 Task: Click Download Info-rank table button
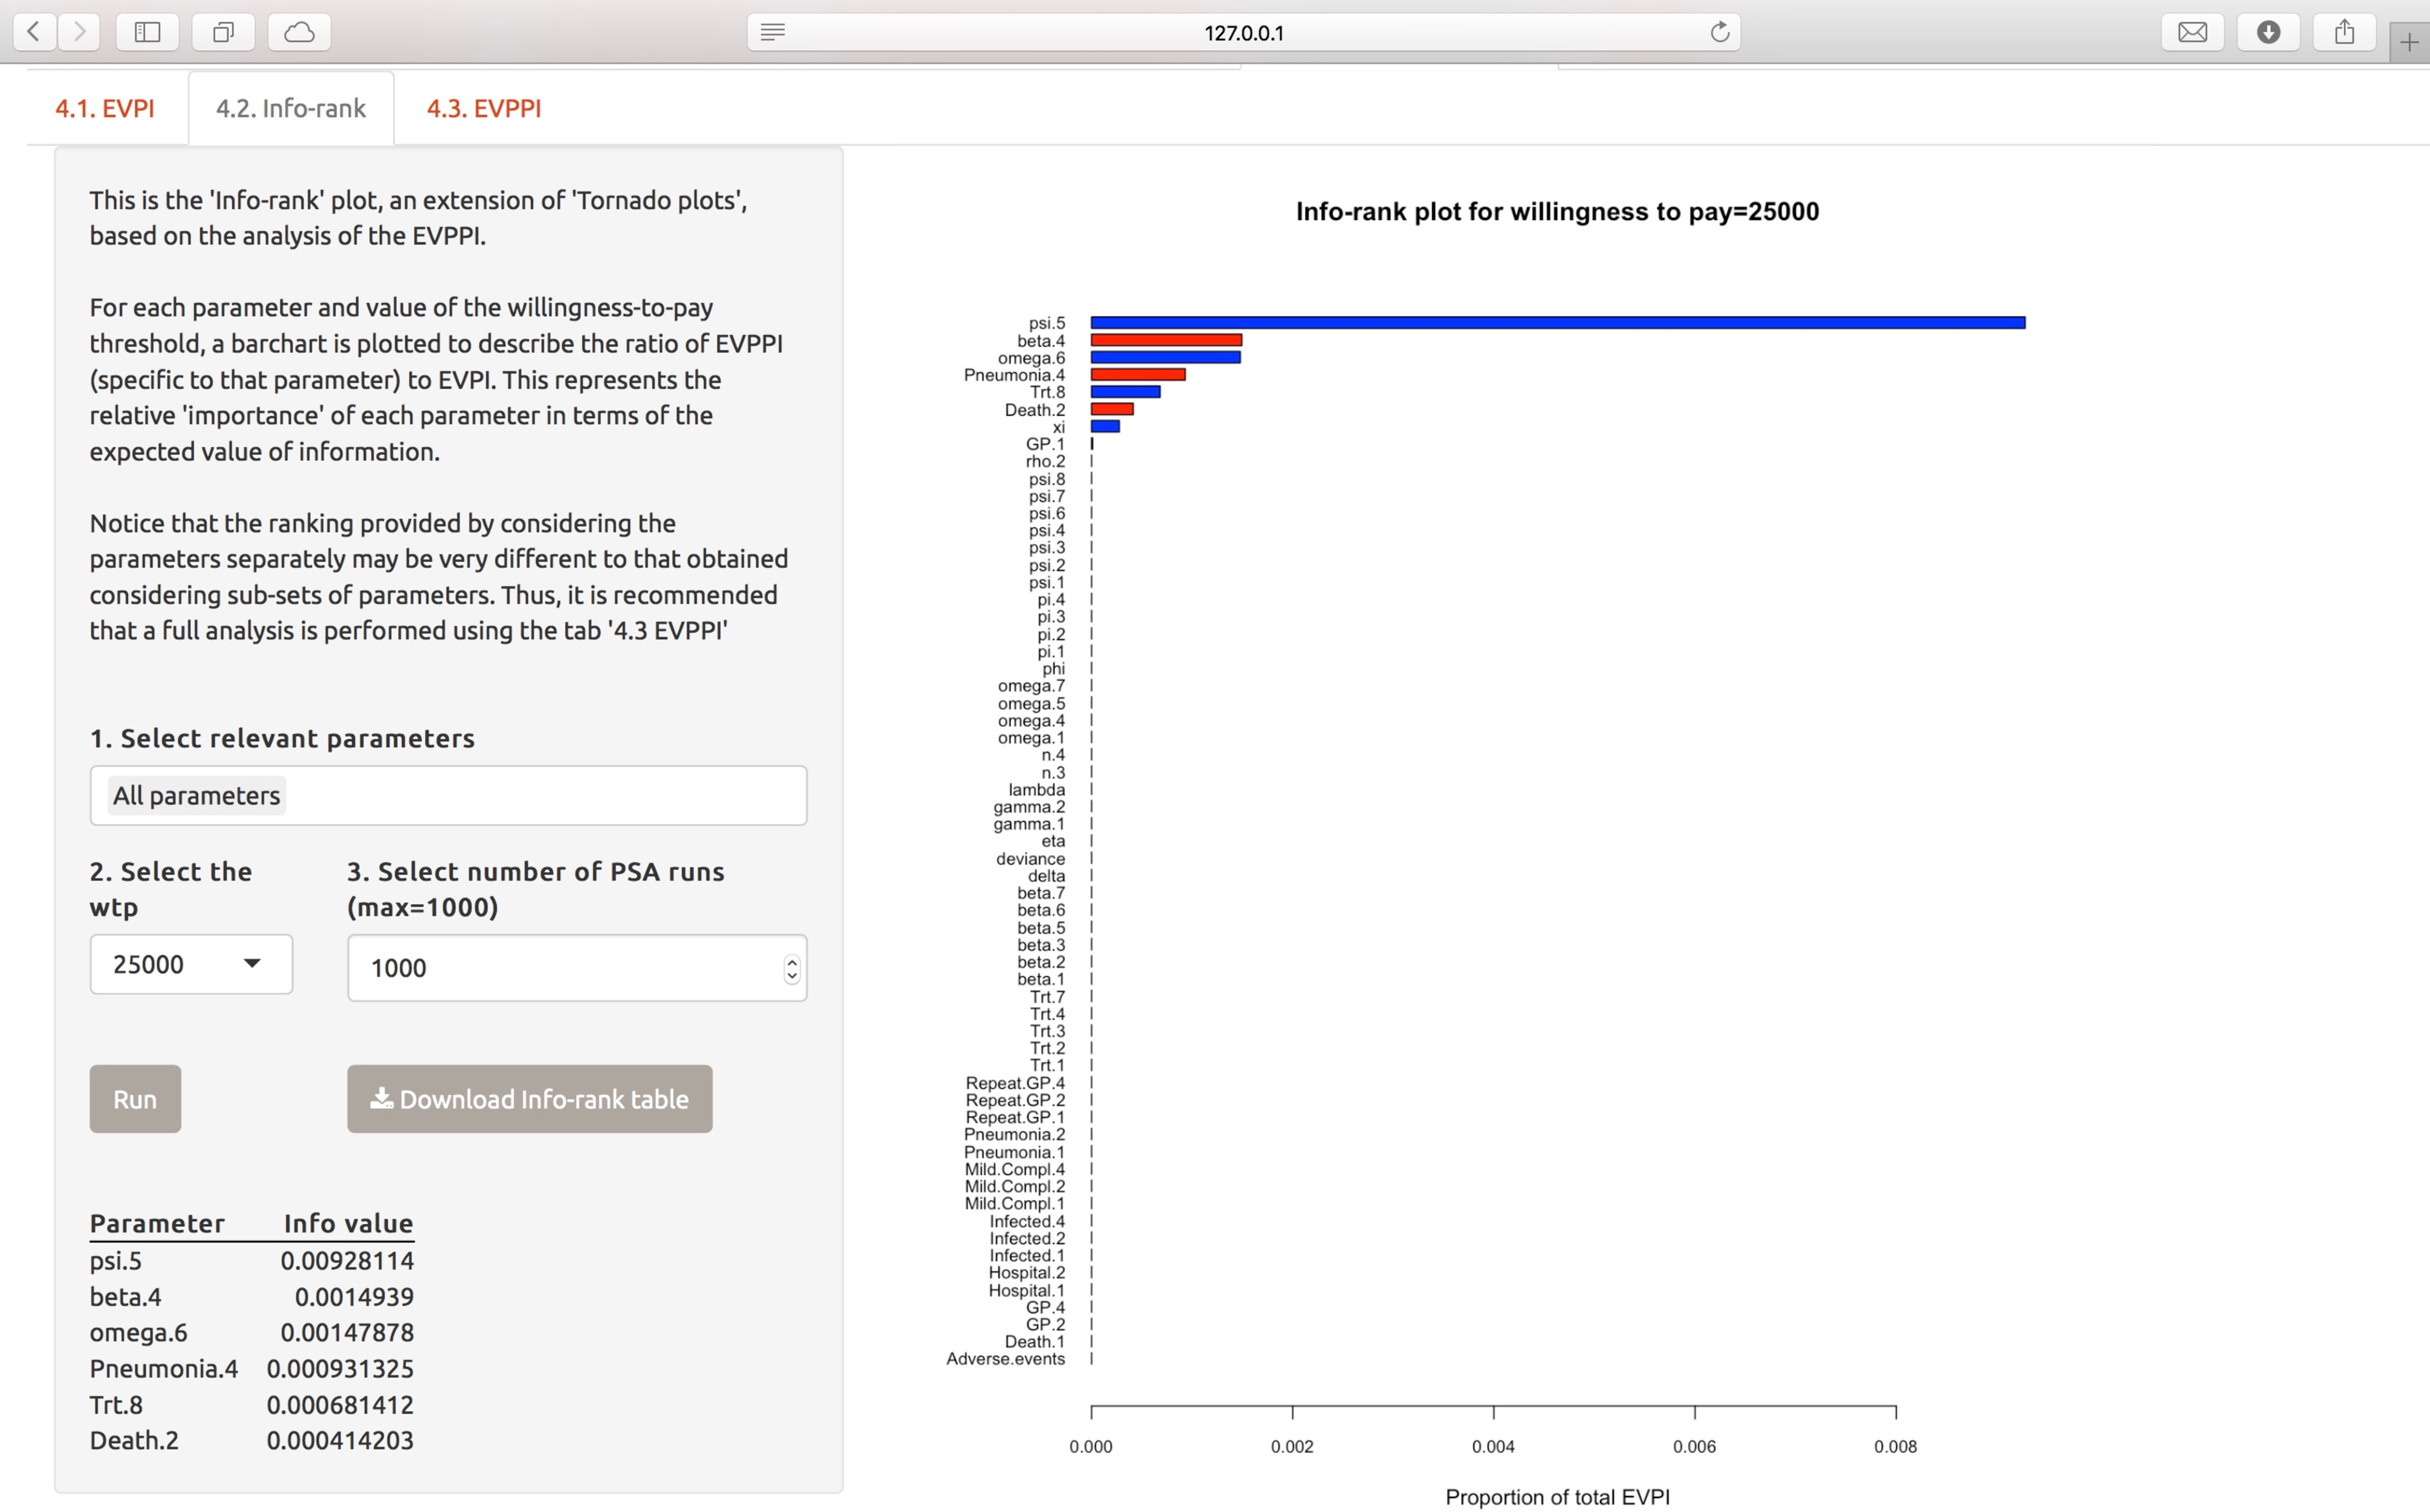pyautogui.click(x=529, y=1099)
